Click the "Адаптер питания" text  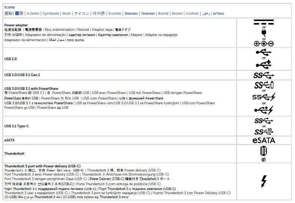click(82, 35)
